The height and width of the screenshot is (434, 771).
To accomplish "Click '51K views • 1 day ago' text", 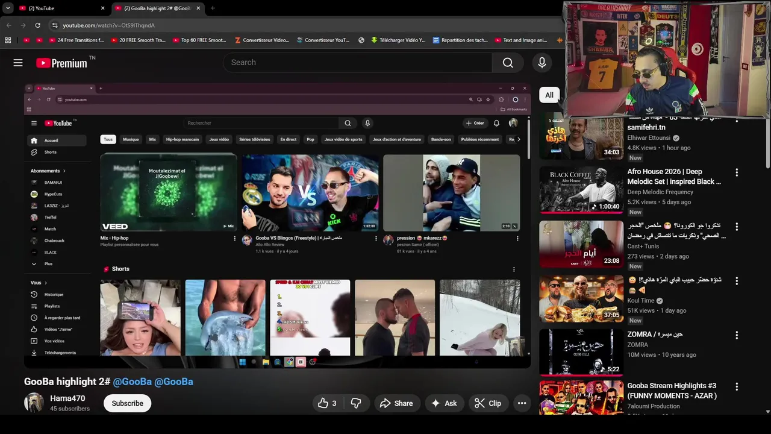I will coord(657,310).
